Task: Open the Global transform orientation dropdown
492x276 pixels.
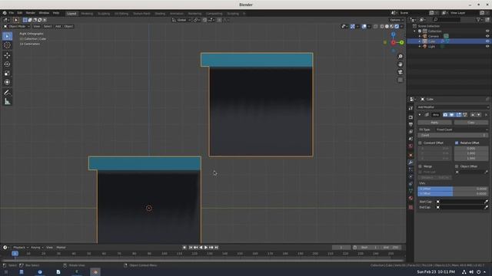Action: (x=181, y=20)
